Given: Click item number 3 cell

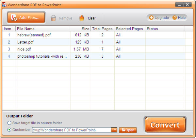Looking at the screenshot, I should (x=9, y=49).
